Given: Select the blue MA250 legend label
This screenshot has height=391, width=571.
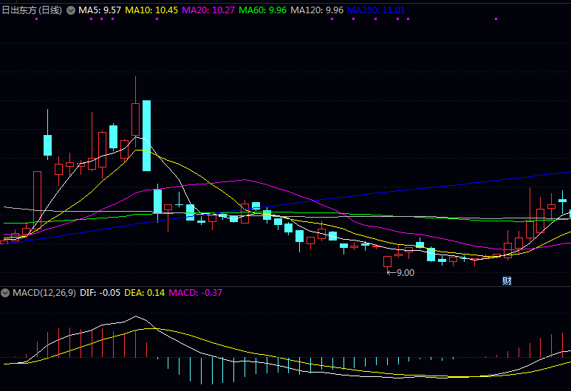Looking at the screenshot, I should click(375, 10).
